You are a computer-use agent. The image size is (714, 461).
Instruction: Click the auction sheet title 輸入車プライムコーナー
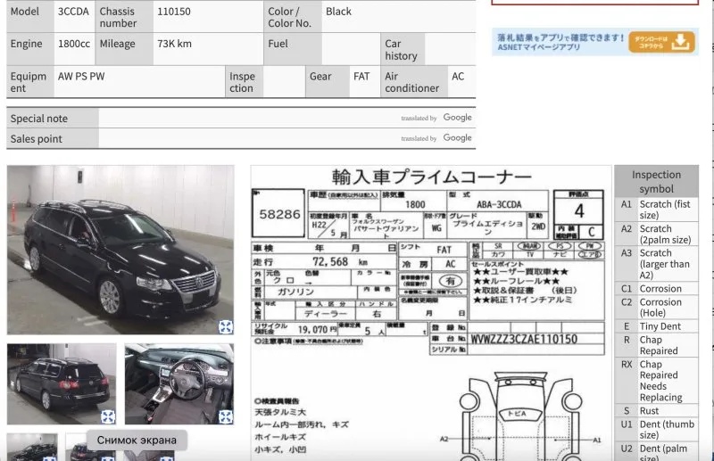431,177
